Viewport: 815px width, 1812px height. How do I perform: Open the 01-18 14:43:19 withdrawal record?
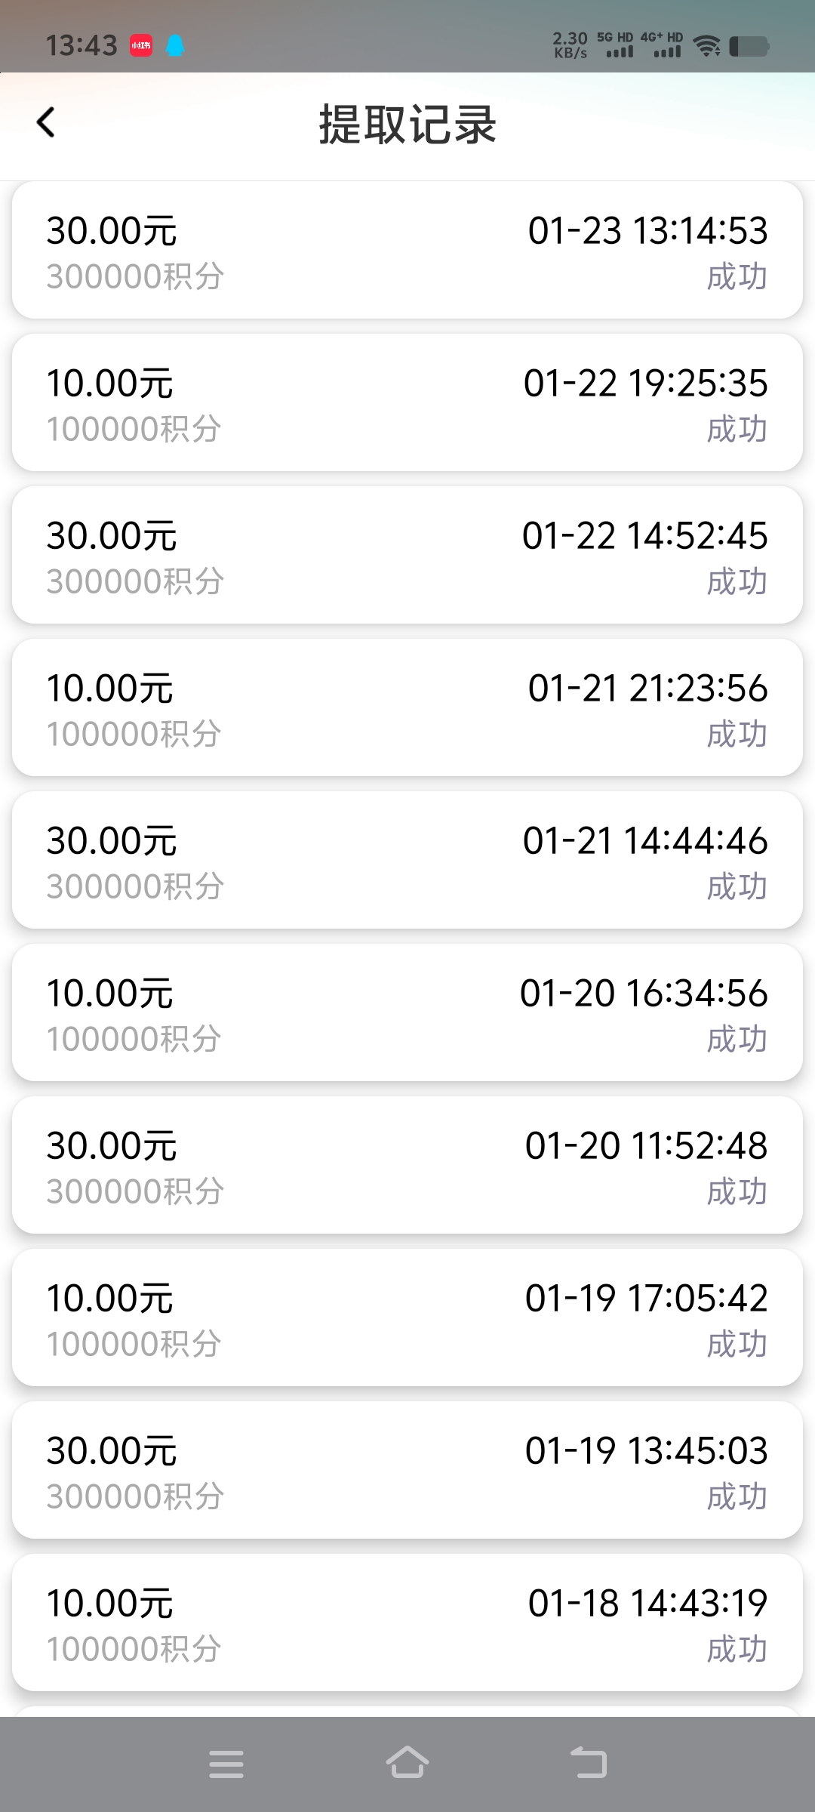pyautogui.click(x=407, y=1623)
